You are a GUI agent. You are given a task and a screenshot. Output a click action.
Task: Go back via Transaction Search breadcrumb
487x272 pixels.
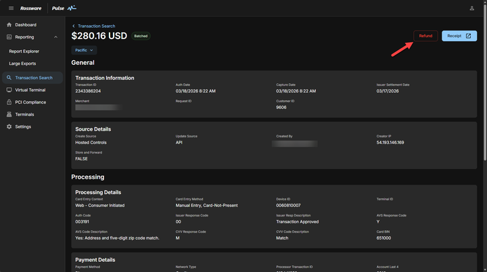[x=95, y=26]
